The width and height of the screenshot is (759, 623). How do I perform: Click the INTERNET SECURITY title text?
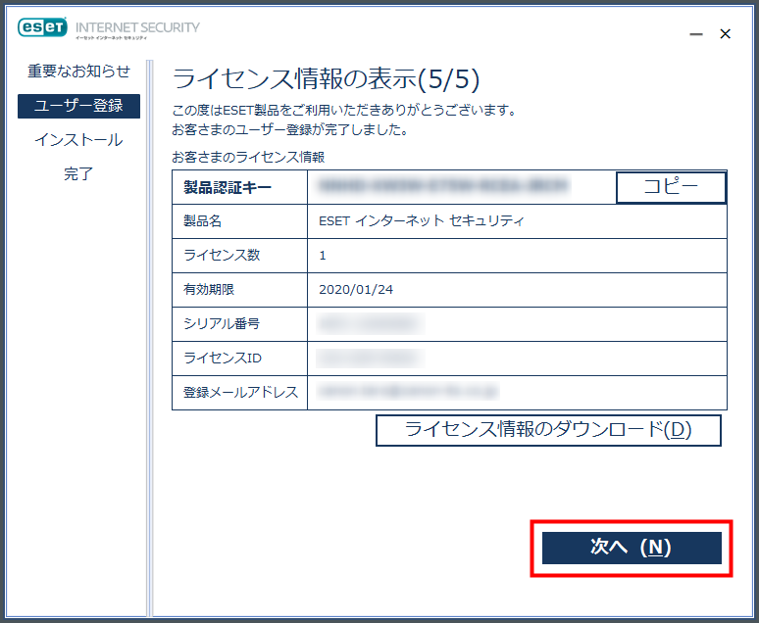[x=137, y=27]
